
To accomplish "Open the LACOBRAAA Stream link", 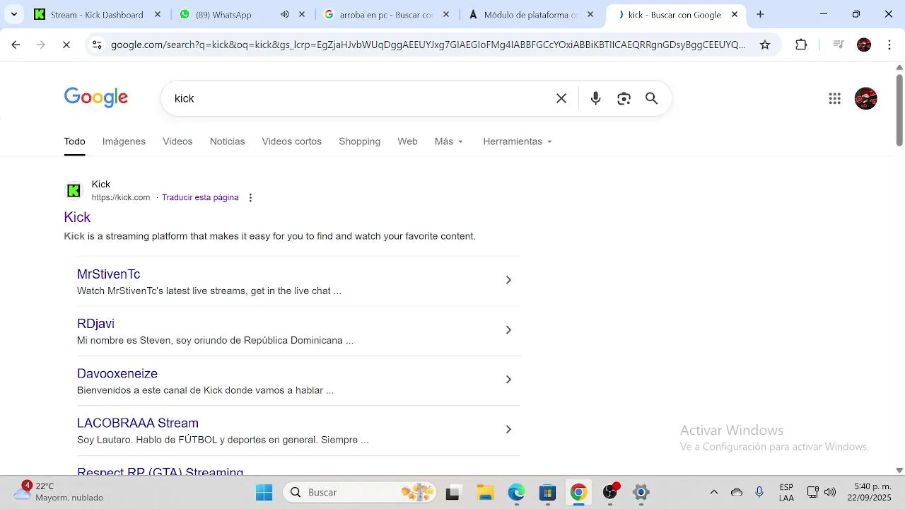I will [x=138, y=423].
